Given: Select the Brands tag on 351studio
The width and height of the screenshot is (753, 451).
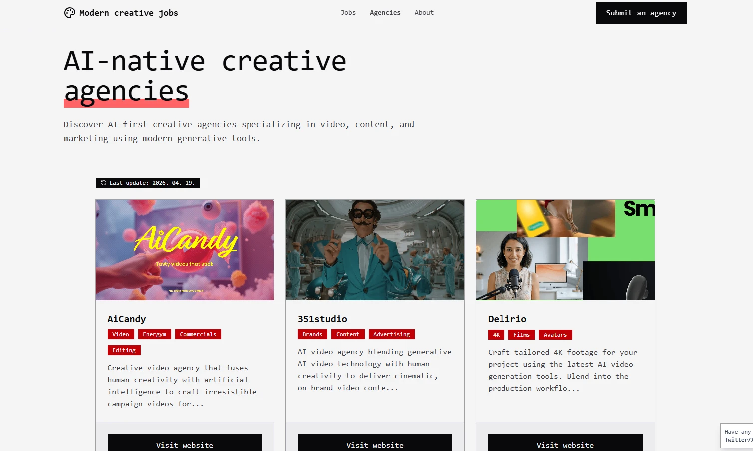Looking at the screenshot, I should tap(312, 334).
